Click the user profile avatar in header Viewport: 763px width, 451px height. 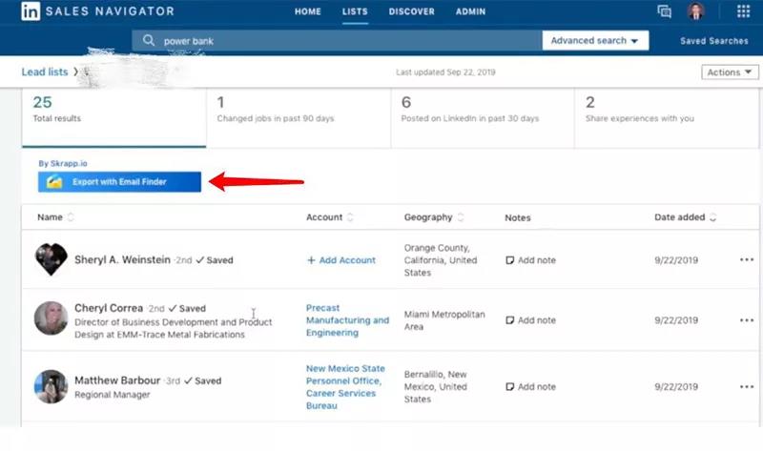[696, 11]
